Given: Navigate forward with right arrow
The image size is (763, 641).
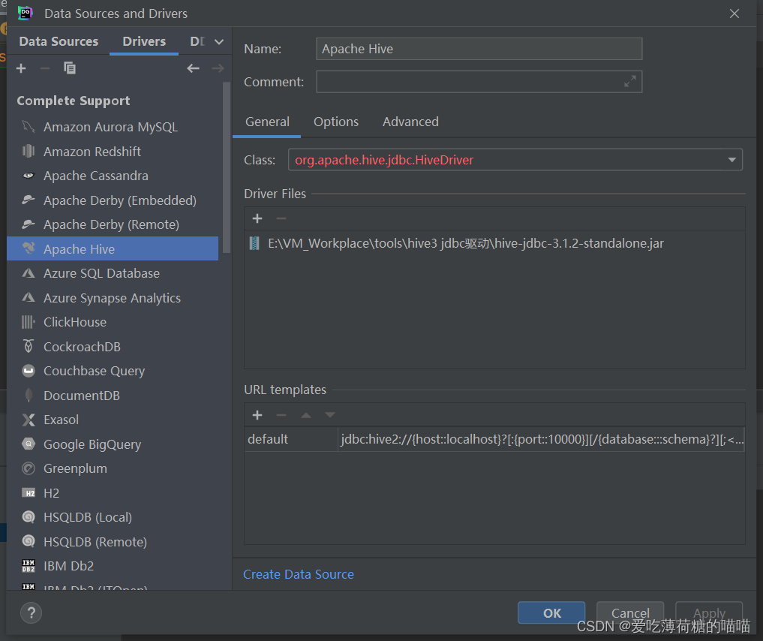Looking at the screenshot, I should [218, 68].
